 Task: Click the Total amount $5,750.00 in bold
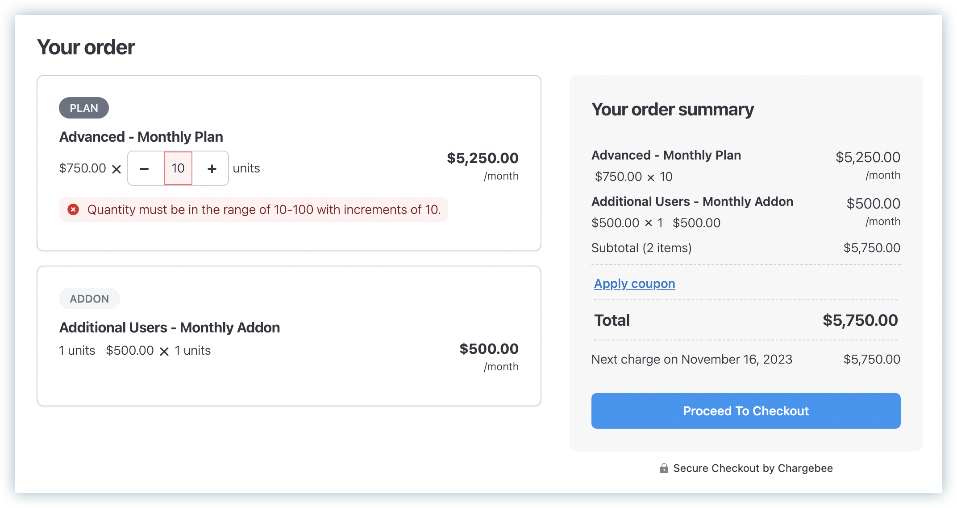(x=860, y=320)
